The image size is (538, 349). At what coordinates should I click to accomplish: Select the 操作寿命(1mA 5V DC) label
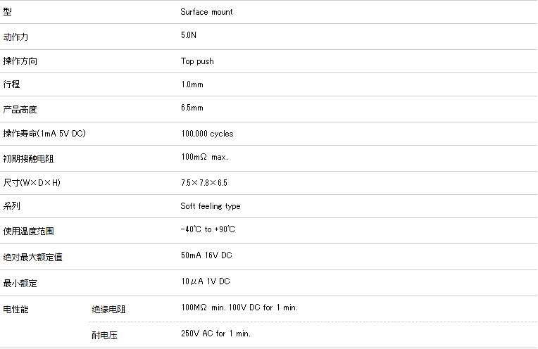[x=44, y=134]
